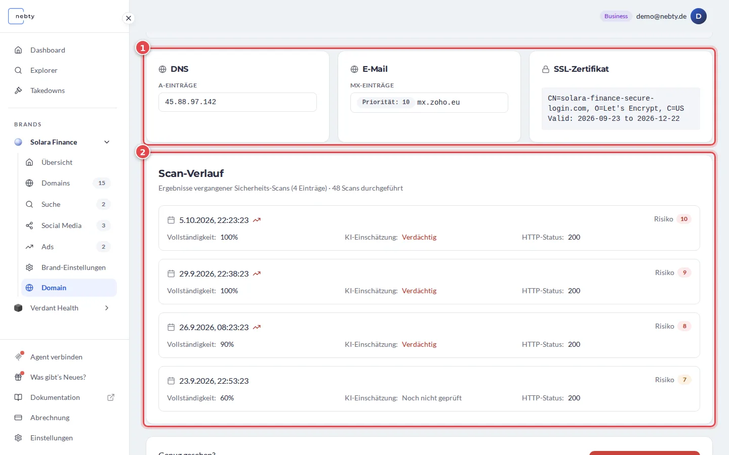Click the Dashboard home icon
The width and height of the screenshot is (729, 455).
coord(18,50)
